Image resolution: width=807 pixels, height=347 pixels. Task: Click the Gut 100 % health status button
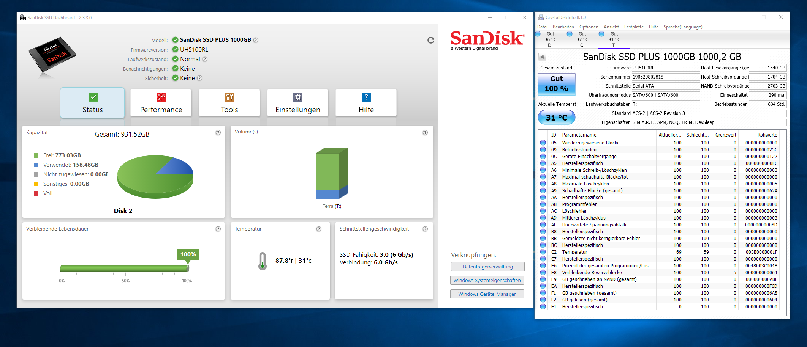pyautogui.click(x=556, y=84)
